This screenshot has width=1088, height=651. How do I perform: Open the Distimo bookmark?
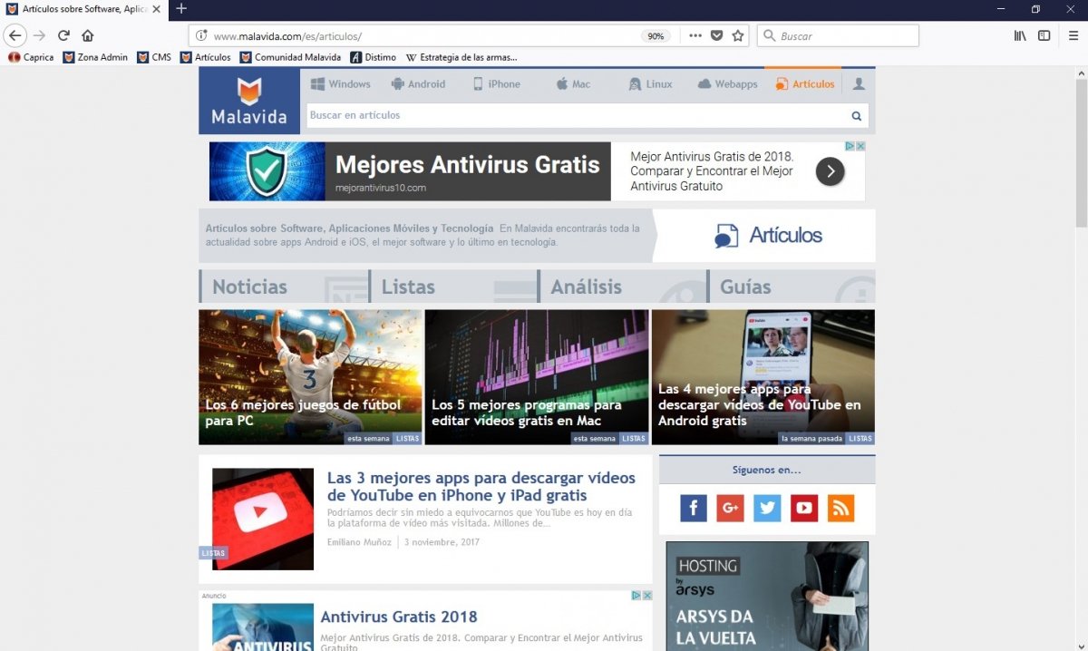(x=374, y=57)
